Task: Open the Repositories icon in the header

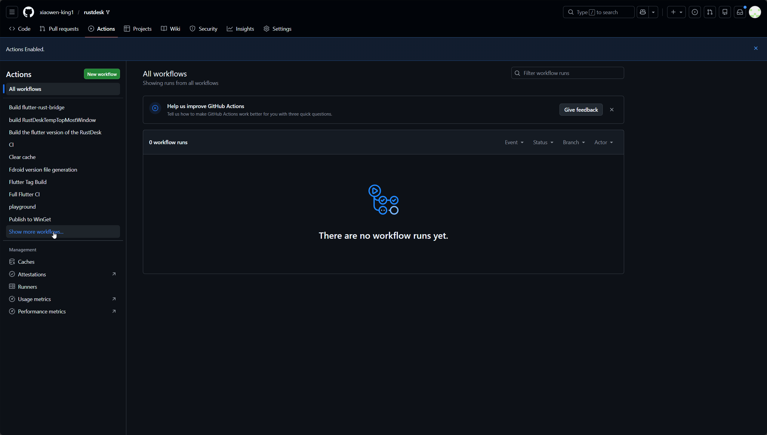Action: 725,12
